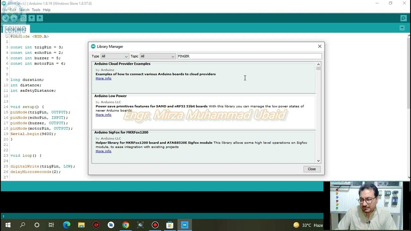Click code line 'const int echoPin = 2;'
This screenshot has height=231, width=411.
[x=37, y=53]
